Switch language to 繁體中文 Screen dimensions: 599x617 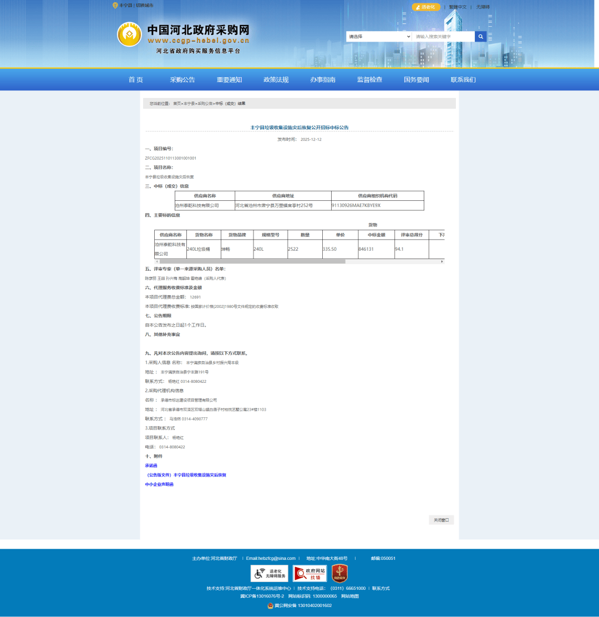[458, 7]
